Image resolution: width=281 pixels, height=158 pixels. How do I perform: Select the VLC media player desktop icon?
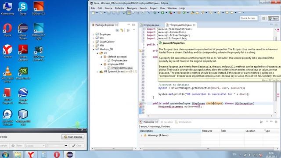[7, 74]
